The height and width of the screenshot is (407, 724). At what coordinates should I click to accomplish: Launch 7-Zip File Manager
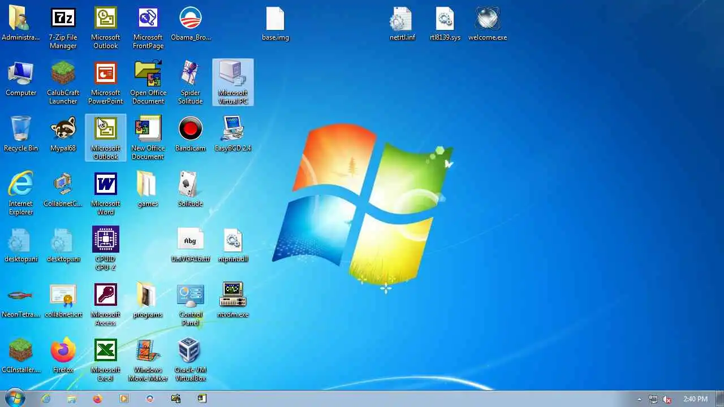pos(63,28)
